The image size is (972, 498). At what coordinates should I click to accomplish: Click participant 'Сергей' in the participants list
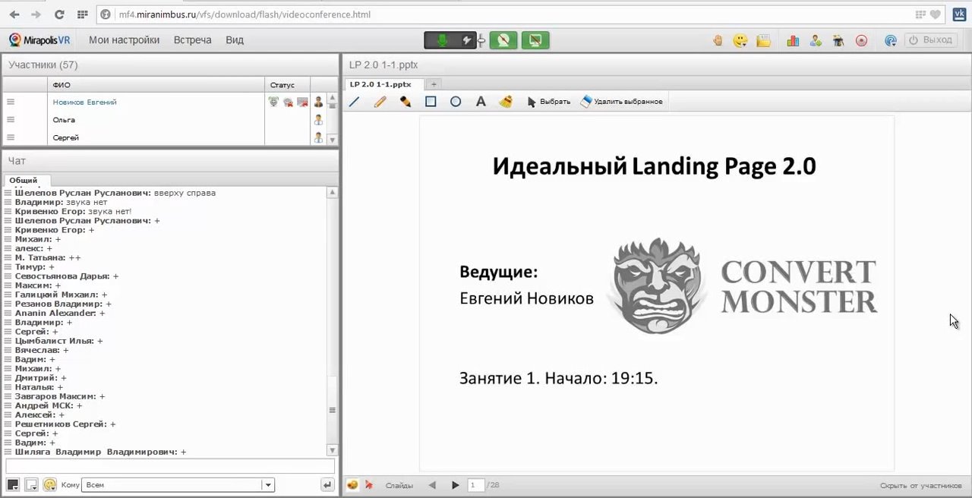(65, 137)
